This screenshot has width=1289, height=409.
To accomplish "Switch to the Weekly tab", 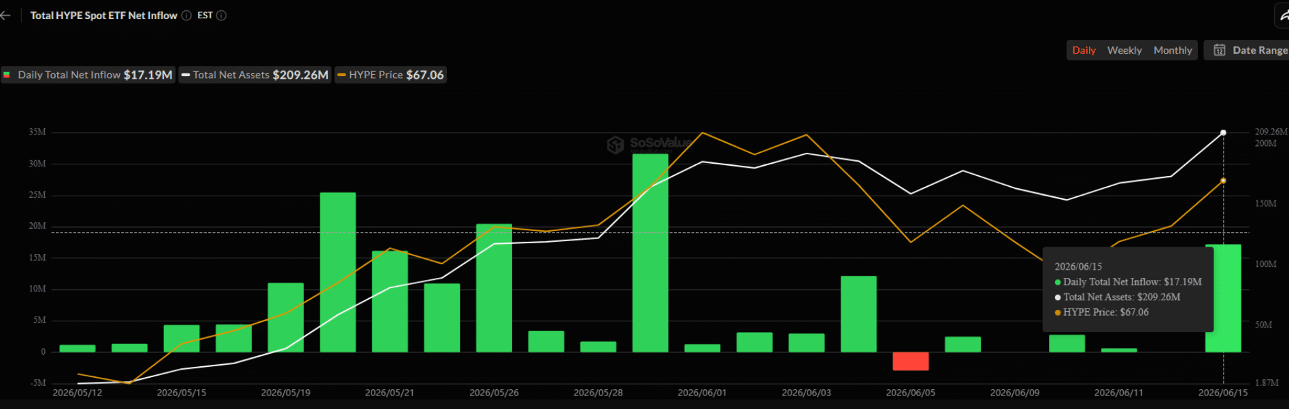I will [x=1124, y=50].
